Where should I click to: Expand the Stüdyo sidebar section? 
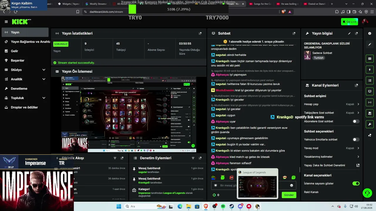tap(44, 70)
